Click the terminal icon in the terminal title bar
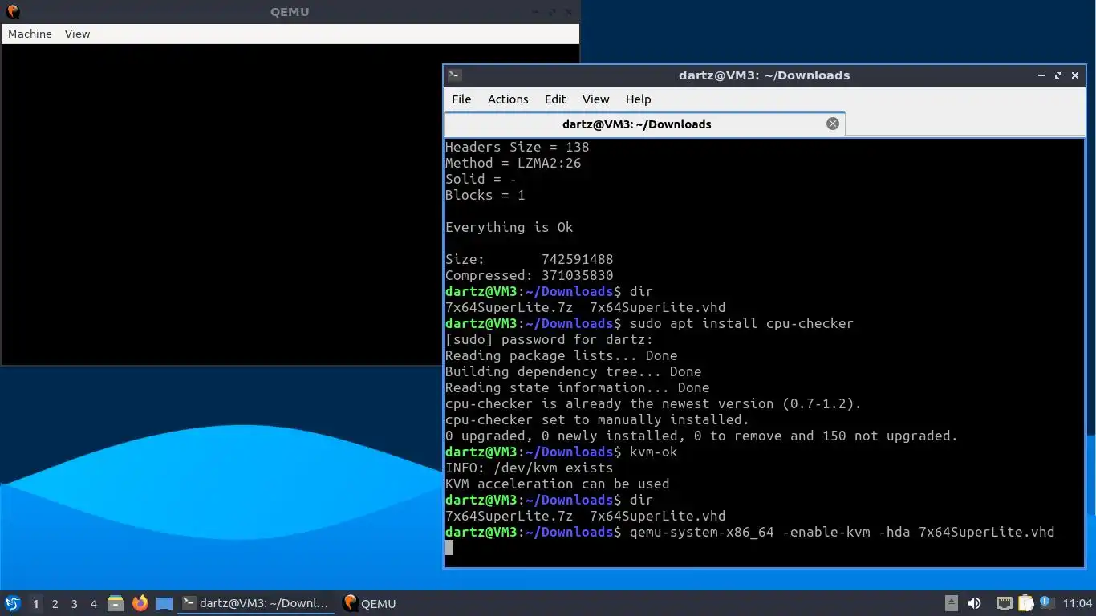Viewport: 1096px width, 616px height. (x=455, y=75)
